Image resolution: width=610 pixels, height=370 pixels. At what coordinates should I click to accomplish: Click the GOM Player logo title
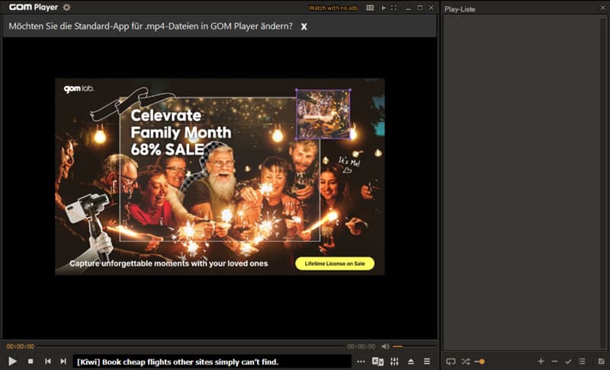tap(34, 7)
